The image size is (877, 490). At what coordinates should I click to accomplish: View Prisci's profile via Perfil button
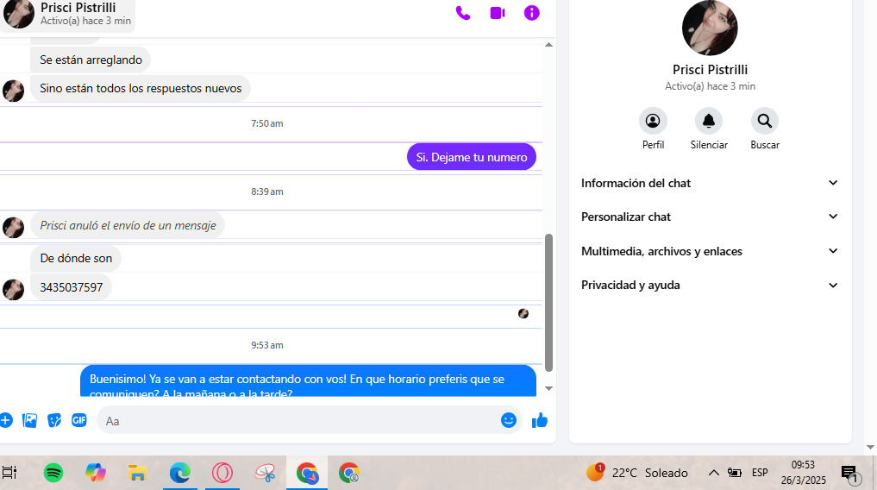click(653, 121)
